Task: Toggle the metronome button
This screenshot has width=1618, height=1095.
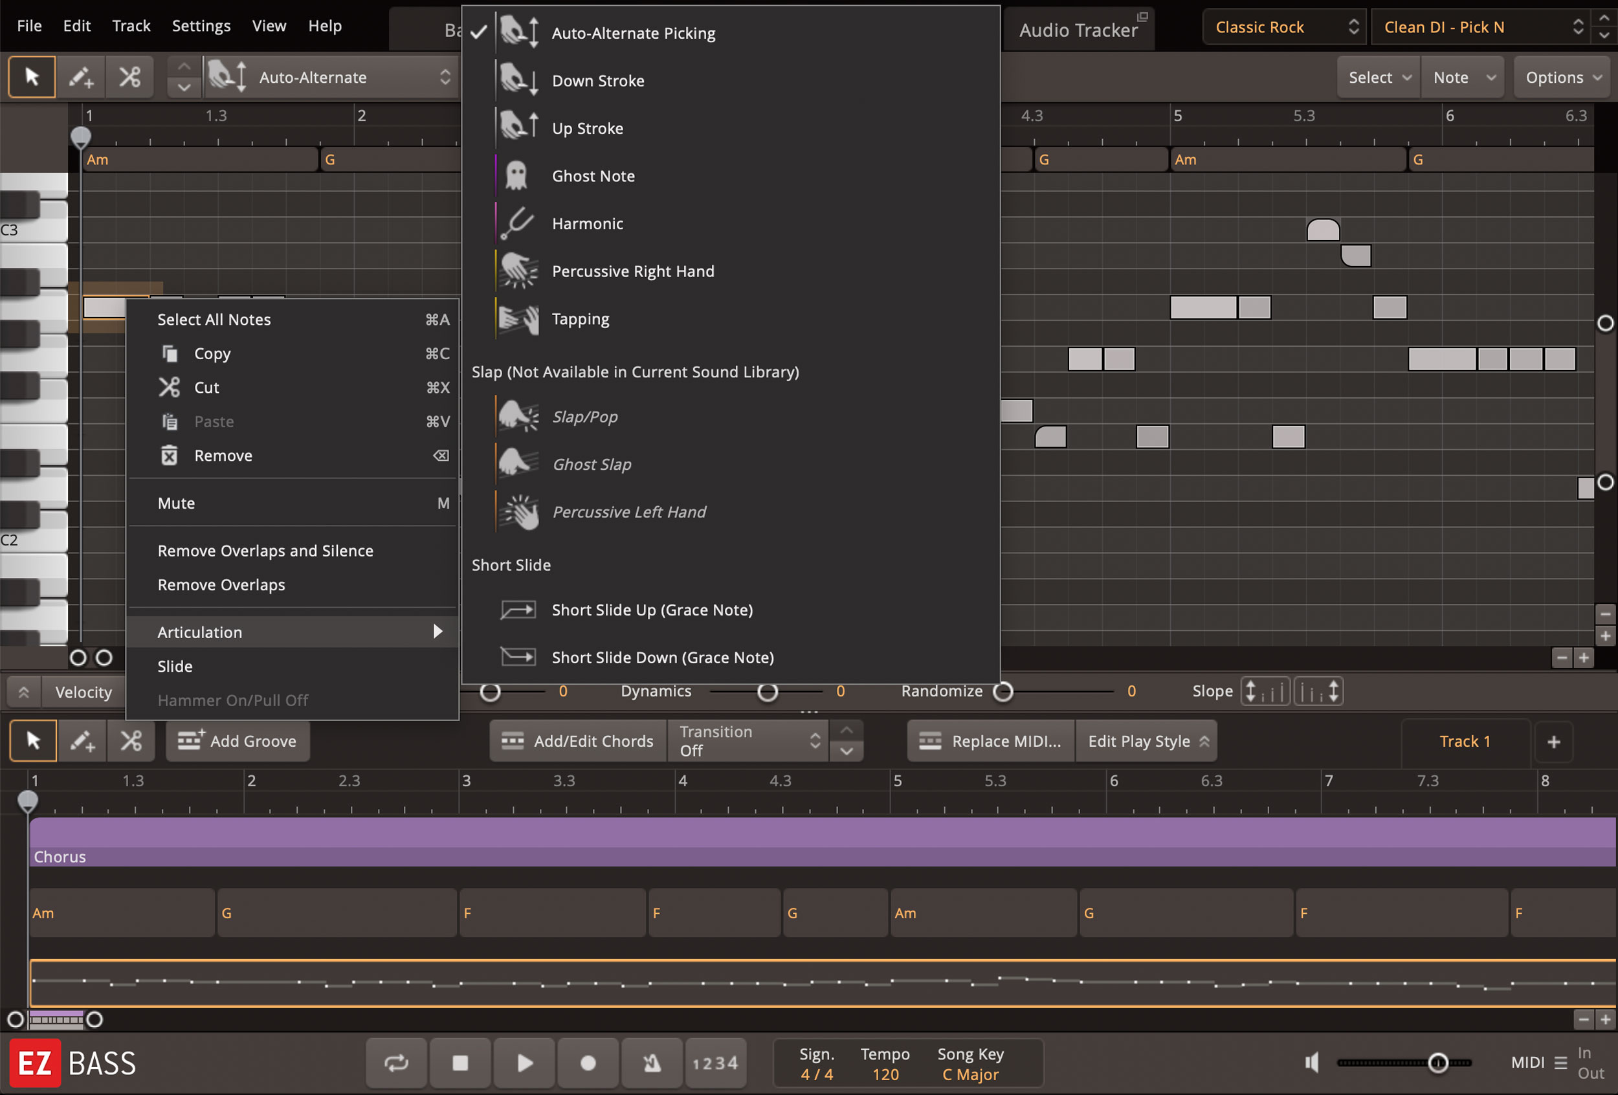Action: 652,1063
